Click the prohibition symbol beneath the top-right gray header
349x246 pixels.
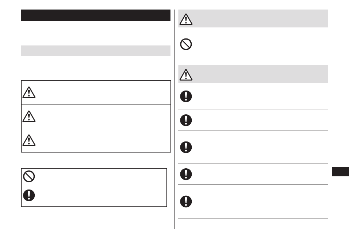pos(186,44)
